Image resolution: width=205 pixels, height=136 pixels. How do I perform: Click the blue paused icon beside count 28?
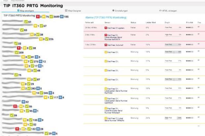point(38,129)
